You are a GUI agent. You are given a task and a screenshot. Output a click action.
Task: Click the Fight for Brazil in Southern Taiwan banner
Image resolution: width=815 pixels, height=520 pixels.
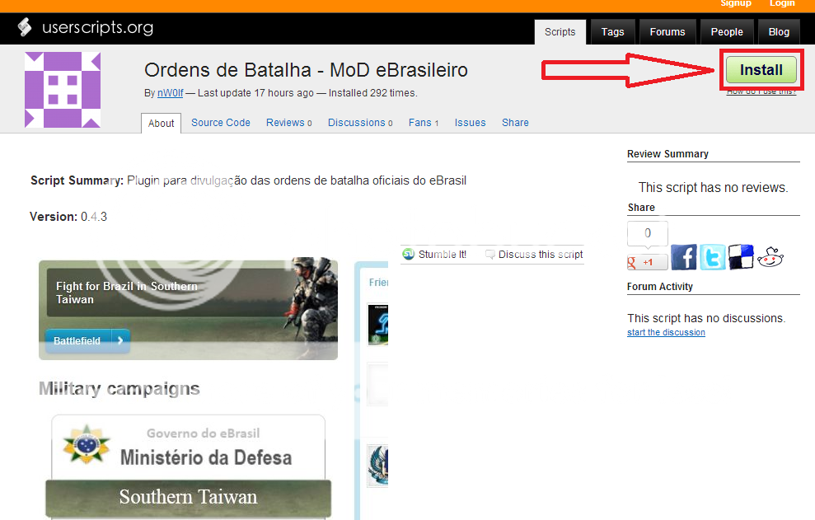tap(188, 310)
